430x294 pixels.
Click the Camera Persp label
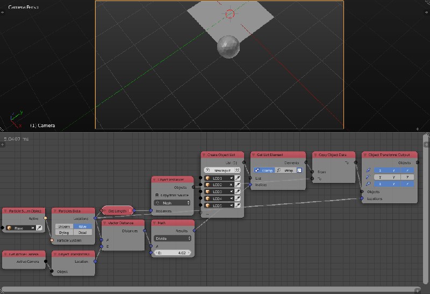[23, 7]
